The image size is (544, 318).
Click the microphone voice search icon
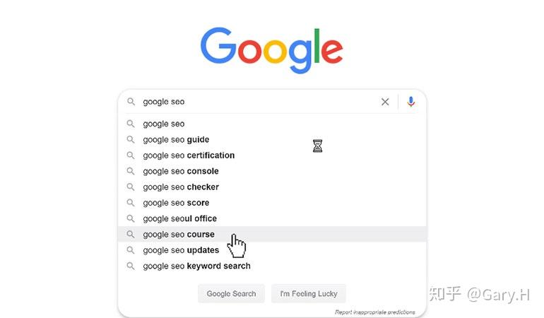click(x=411, y=102)
